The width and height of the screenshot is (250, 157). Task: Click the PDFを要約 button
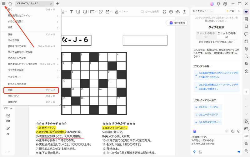tap(177, 23)
